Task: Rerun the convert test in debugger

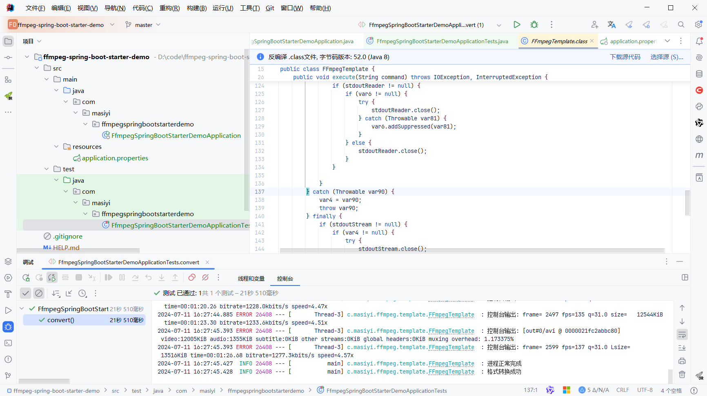Action: [26, 277]
